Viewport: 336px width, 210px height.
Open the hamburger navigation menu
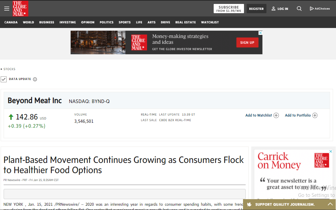pyautogui.click(x=7, y=9)
